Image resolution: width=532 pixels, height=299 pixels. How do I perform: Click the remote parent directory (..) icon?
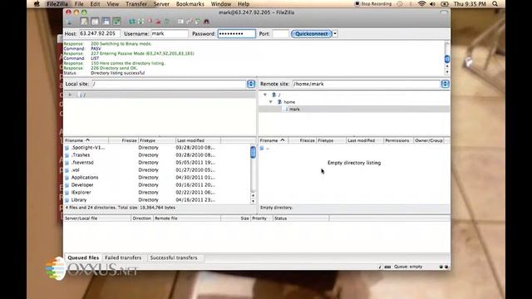pyautogui.click(x=262, y=148)
